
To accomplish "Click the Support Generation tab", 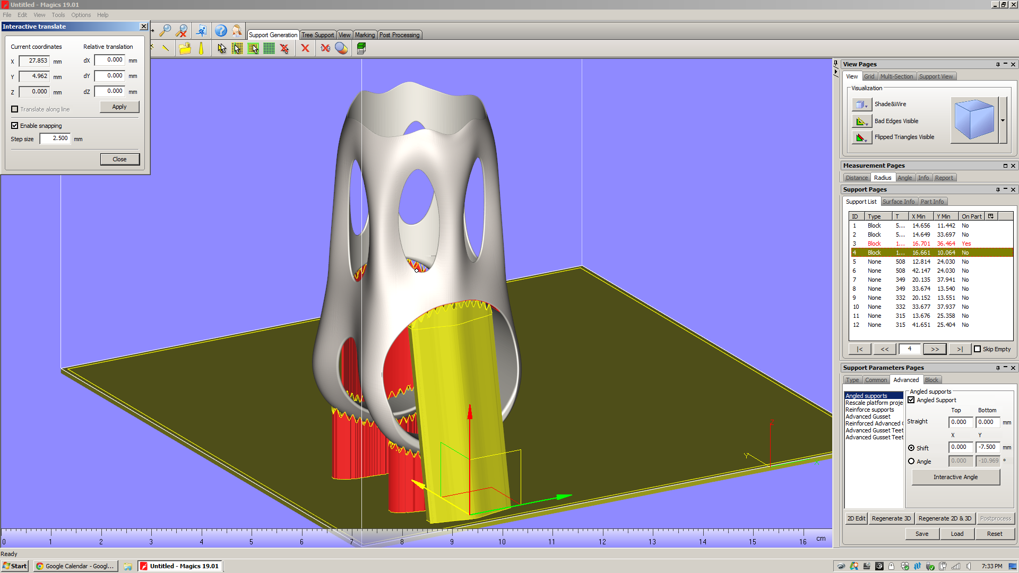I will (x=274, y=34).
